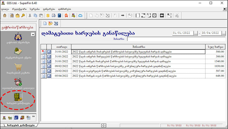Screen dimensions: 228x129
Task: Open the top sidebar icon with the blue figure
Action: tap(18, 36)
